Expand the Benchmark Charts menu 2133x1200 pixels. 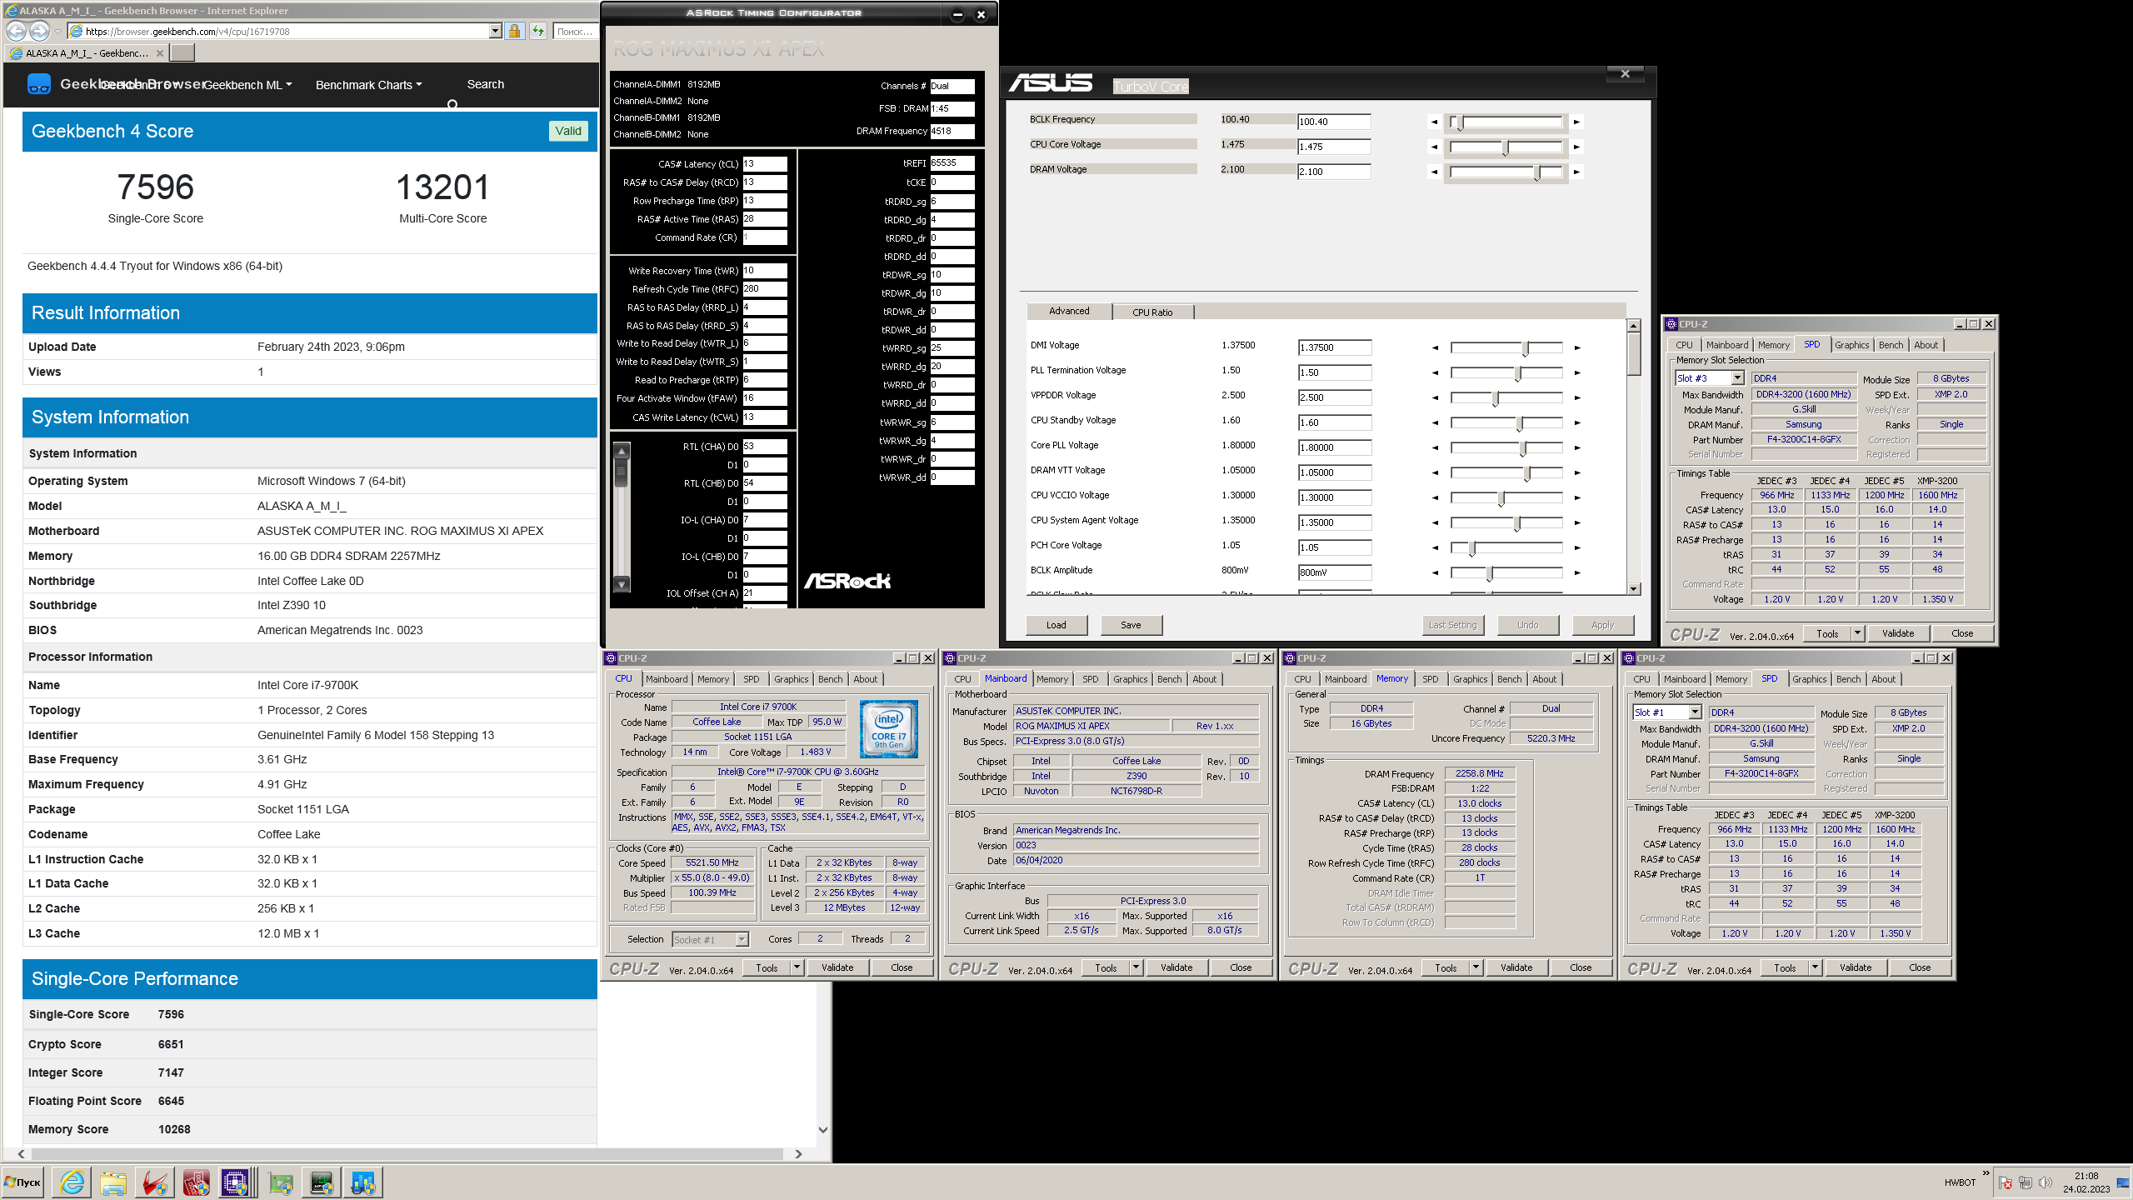click(x=368, y=85)
